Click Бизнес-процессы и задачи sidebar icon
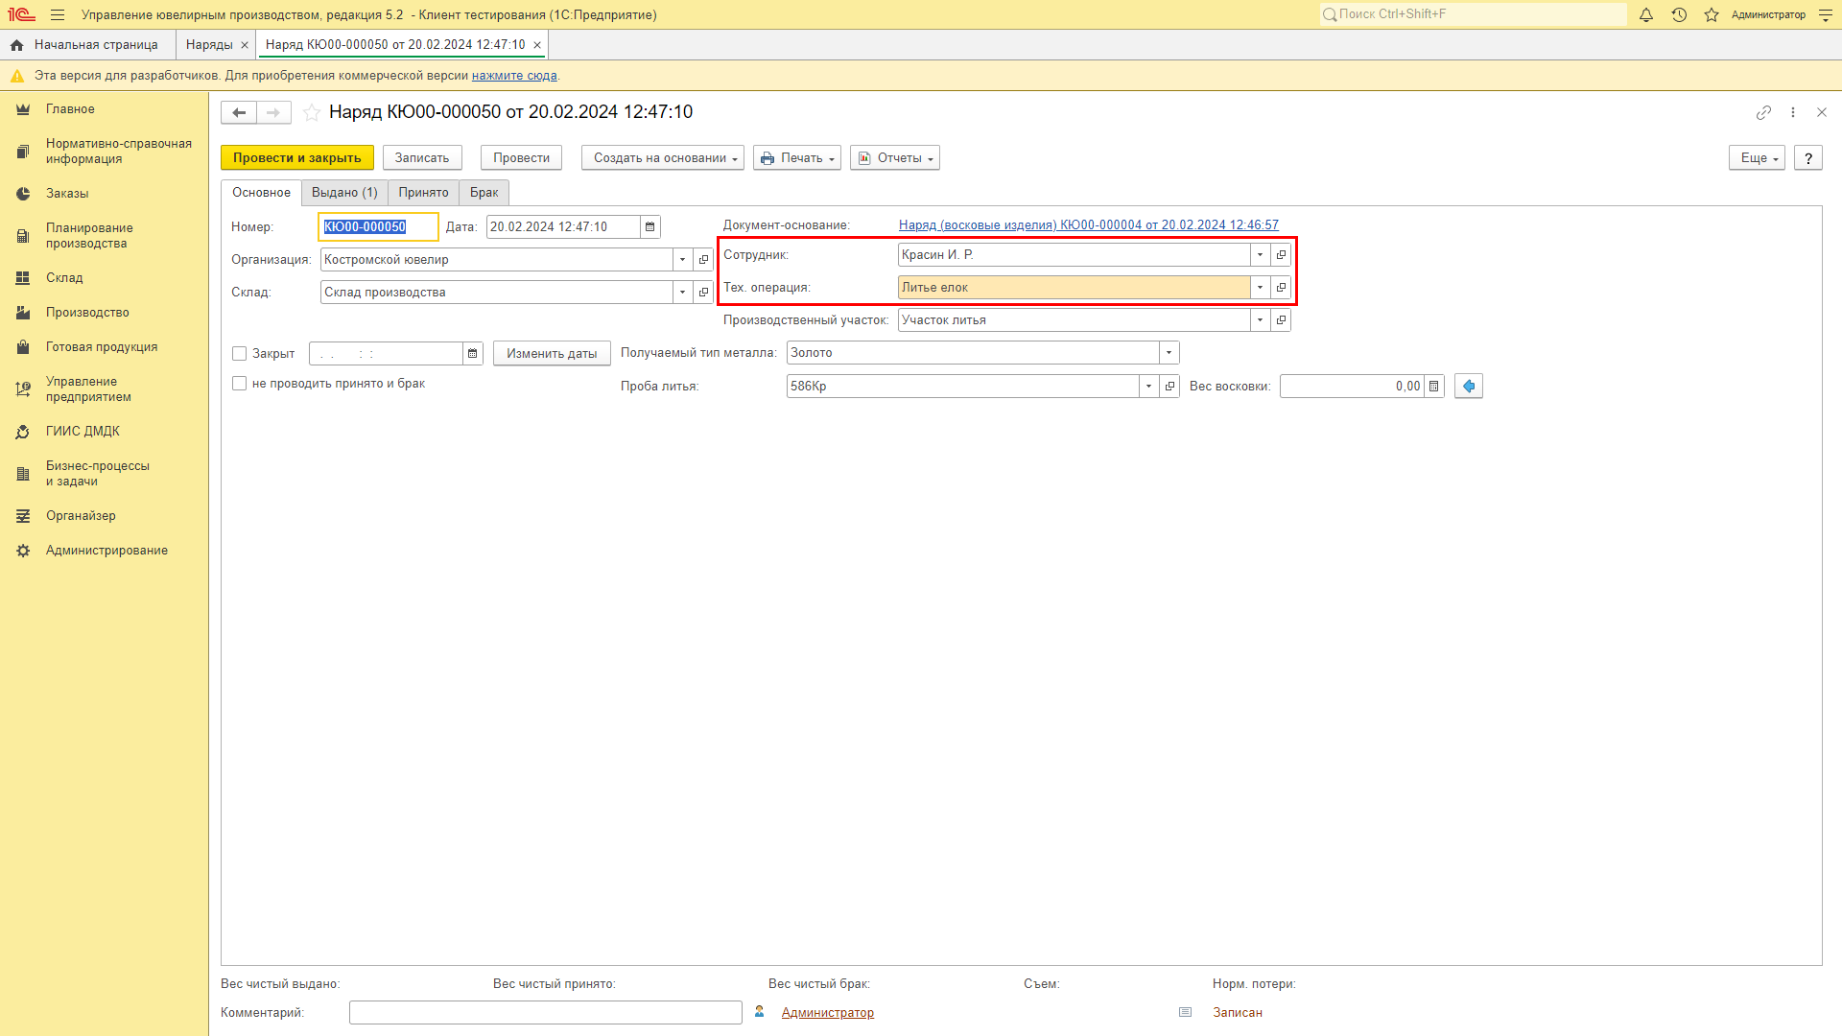Screen dimensions: 1842x1036 (x=23, y=474)
